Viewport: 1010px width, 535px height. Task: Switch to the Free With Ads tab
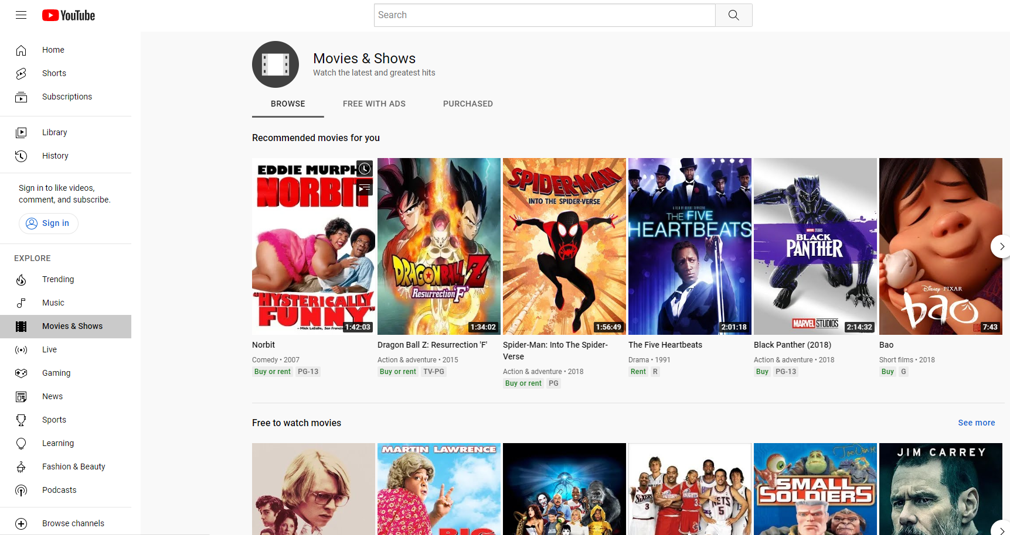(374, 104)
